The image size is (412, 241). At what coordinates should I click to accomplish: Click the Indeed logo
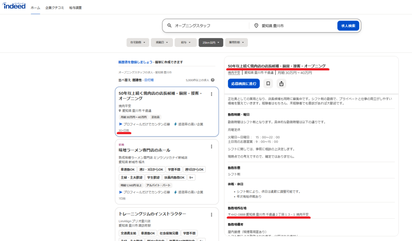tap(14, 7)
